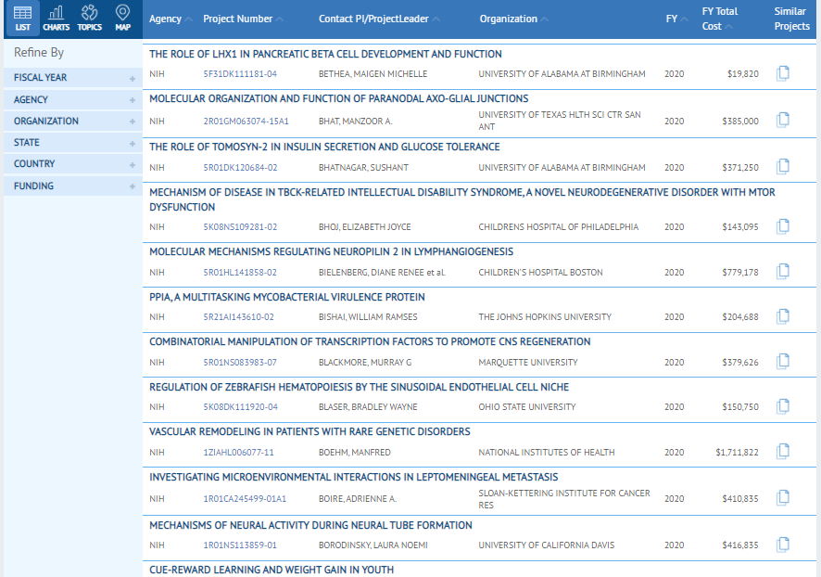Sort by Organization column
Image resolution: width=821 pixels, height=577 pixels.
click(513, 19)
